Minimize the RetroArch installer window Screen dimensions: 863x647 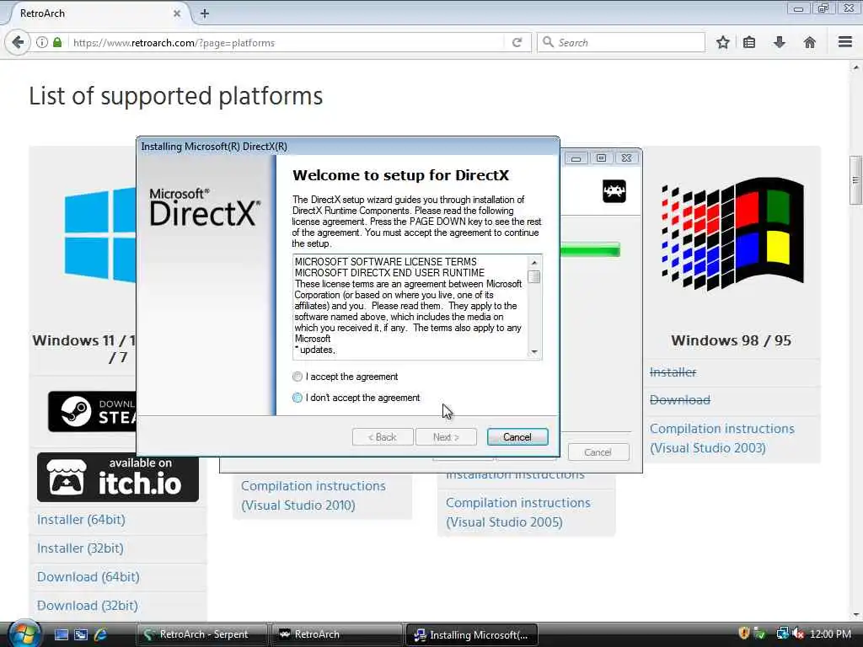pyautogui.click(x=576, y=158)
